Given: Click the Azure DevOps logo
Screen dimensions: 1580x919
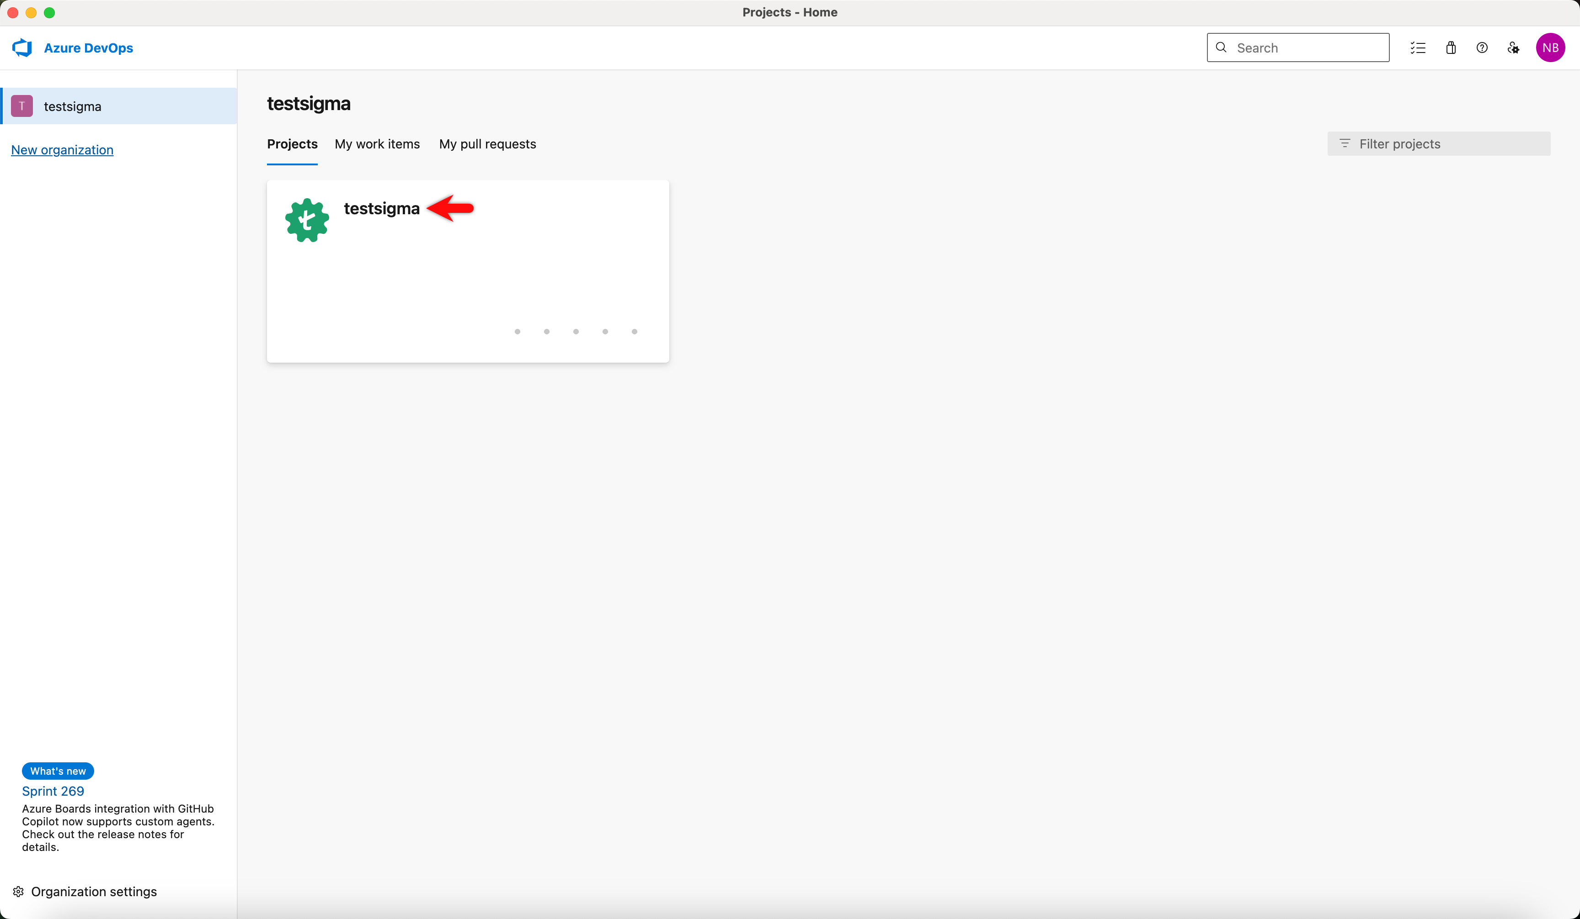Looking at the screenshot, I should click(x=22, y=47).
